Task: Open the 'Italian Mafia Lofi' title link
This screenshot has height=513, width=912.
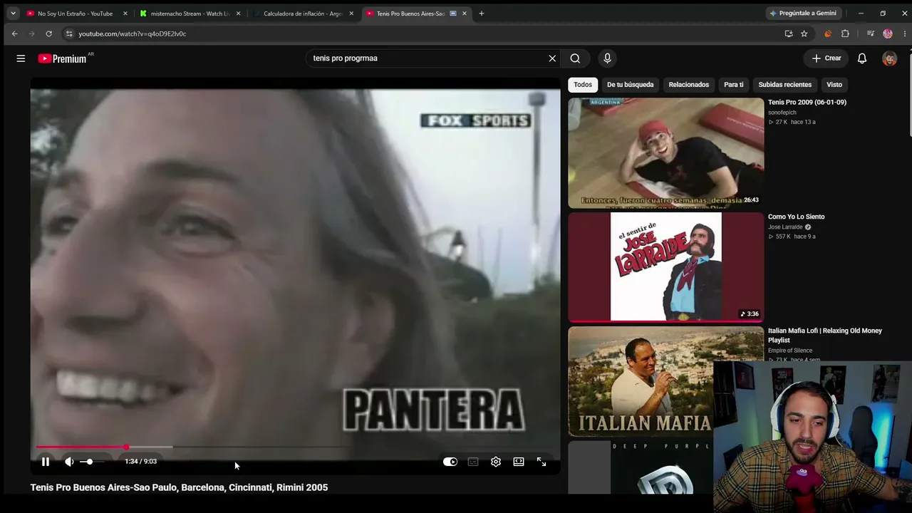Action: [x=825, y=335]
